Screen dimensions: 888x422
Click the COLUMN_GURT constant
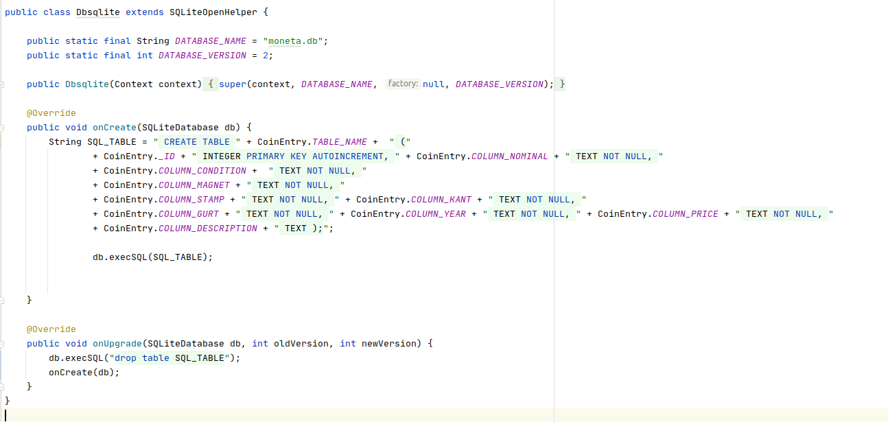click(189, 214)
